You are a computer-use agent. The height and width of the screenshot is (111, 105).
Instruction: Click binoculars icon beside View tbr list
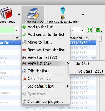pos(24,58)
